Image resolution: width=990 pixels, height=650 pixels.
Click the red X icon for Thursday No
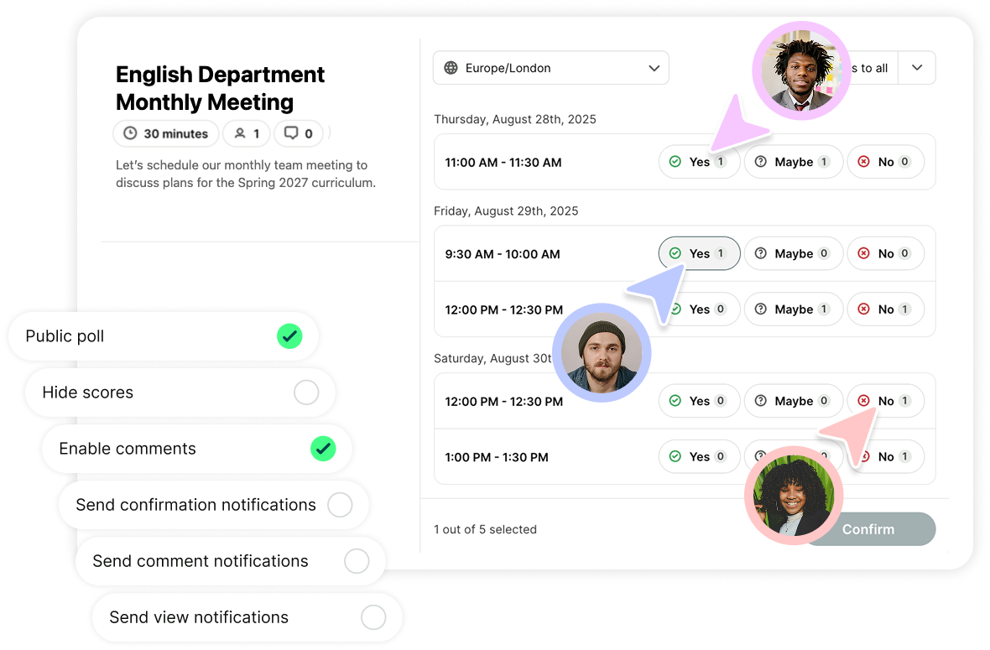863,162
